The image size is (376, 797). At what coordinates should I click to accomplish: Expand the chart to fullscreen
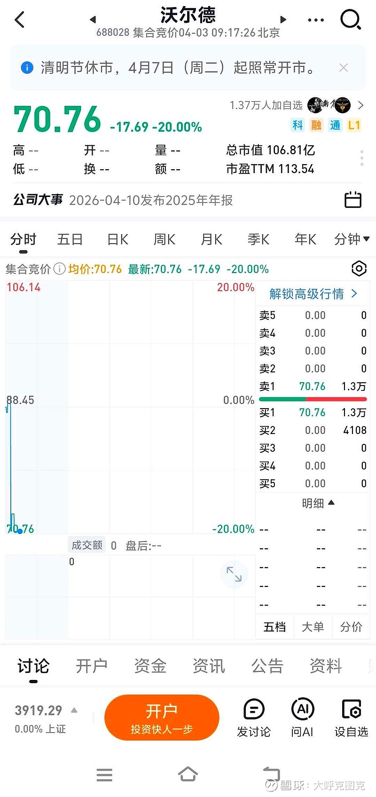(234, 574)
